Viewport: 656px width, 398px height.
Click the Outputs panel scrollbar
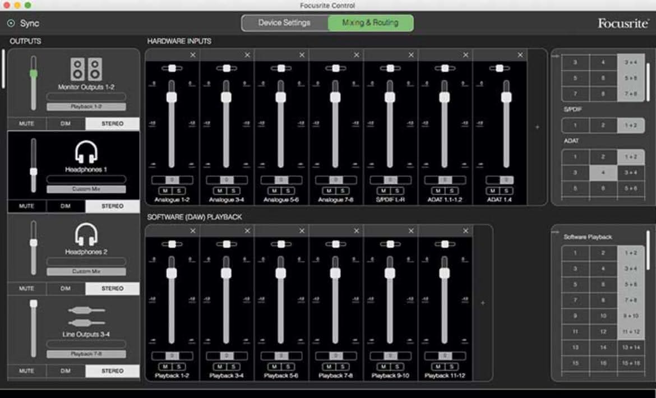[x=3, y=69]
